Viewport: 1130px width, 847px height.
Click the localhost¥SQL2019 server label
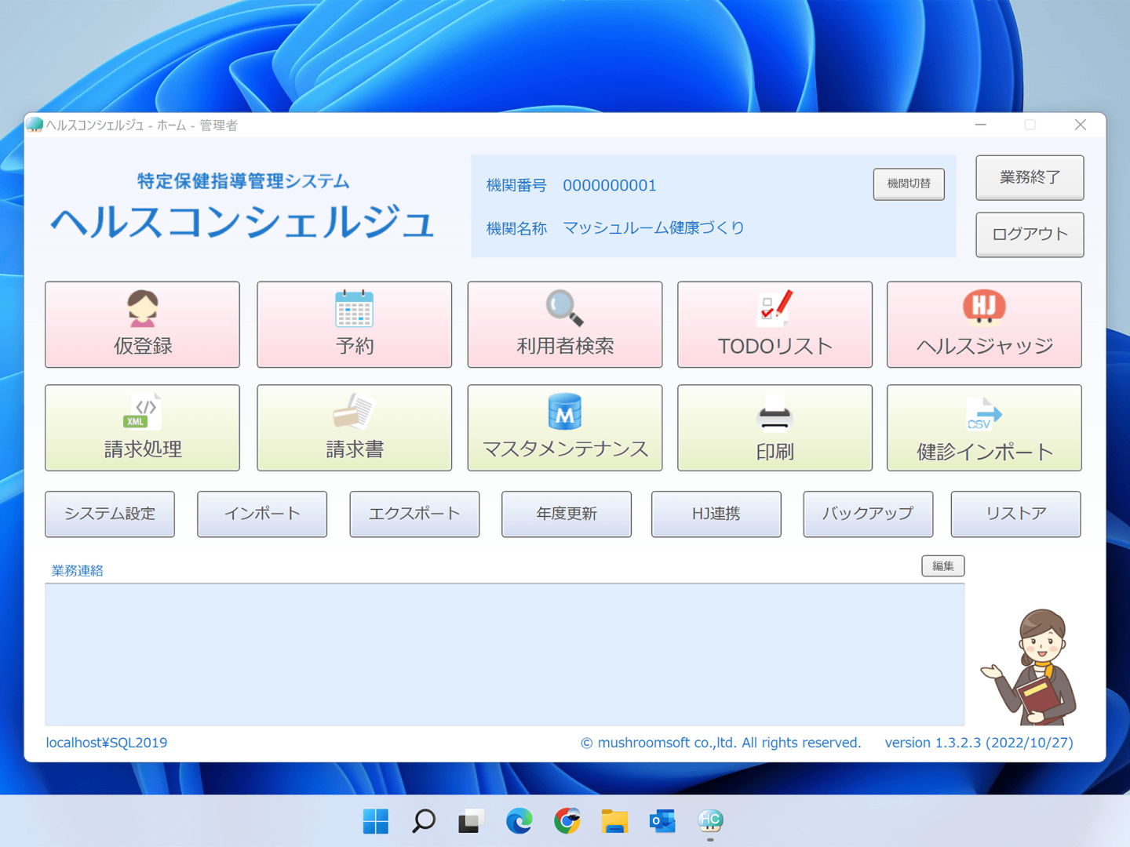(x=107, y=743)
